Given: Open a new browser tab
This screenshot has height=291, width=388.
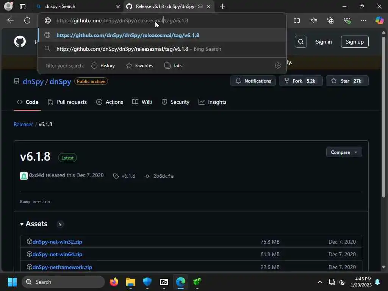Looking at the screenshot, I should pyautogui.click(x=222, y=6).
